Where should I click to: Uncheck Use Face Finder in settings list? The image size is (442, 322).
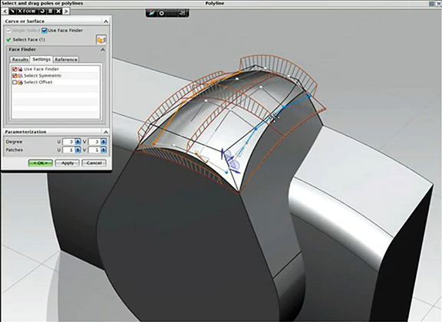(x=15, y=69)
